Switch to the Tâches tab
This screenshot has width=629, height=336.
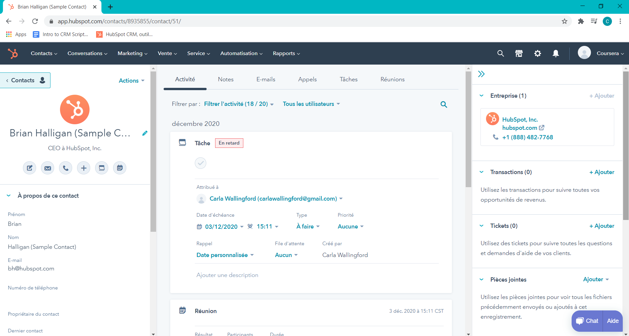pos(349,79)
